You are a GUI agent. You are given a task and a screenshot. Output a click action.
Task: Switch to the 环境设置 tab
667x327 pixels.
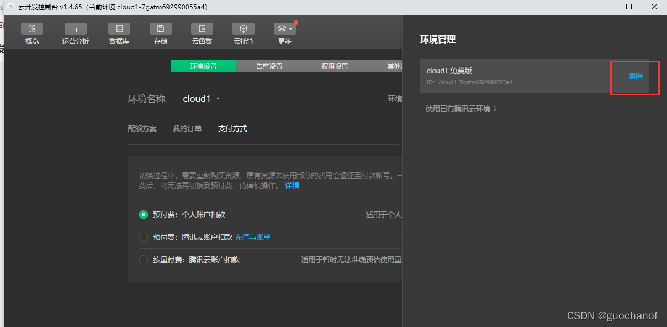coord(204,66)
